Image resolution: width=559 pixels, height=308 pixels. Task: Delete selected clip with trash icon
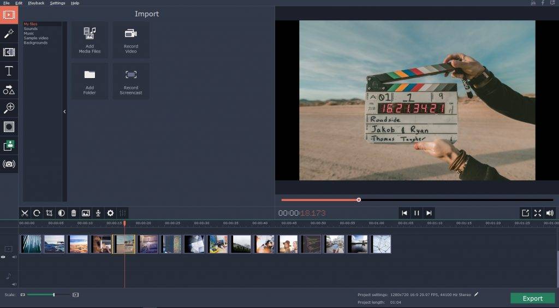(x=74, y=213)
